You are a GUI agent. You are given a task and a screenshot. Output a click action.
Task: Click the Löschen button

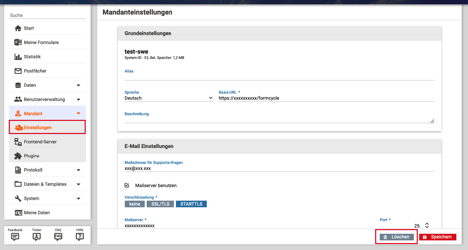point(397,237)
